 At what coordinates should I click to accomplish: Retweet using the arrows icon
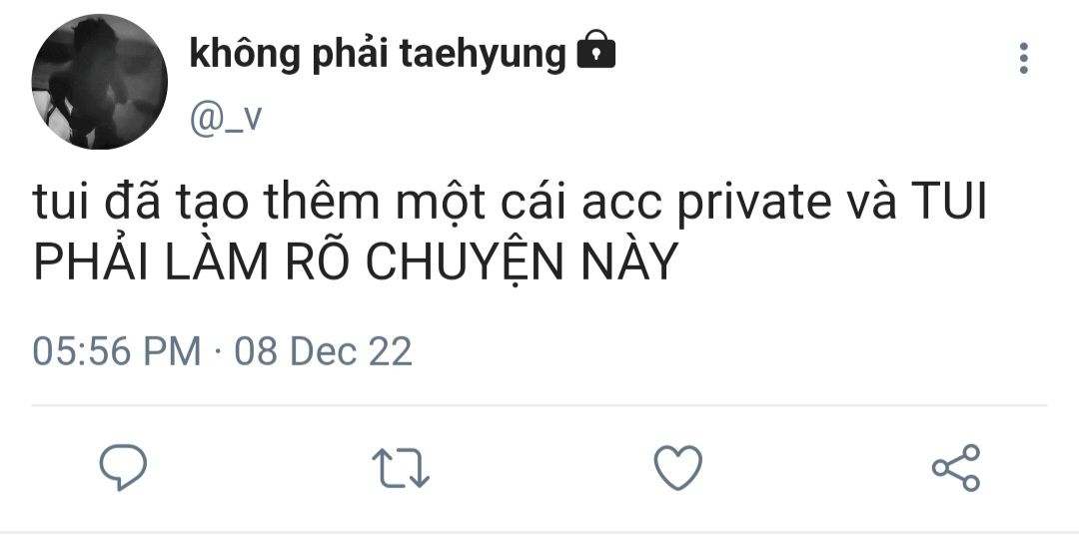pyautogui.click(x=401, y=468)
